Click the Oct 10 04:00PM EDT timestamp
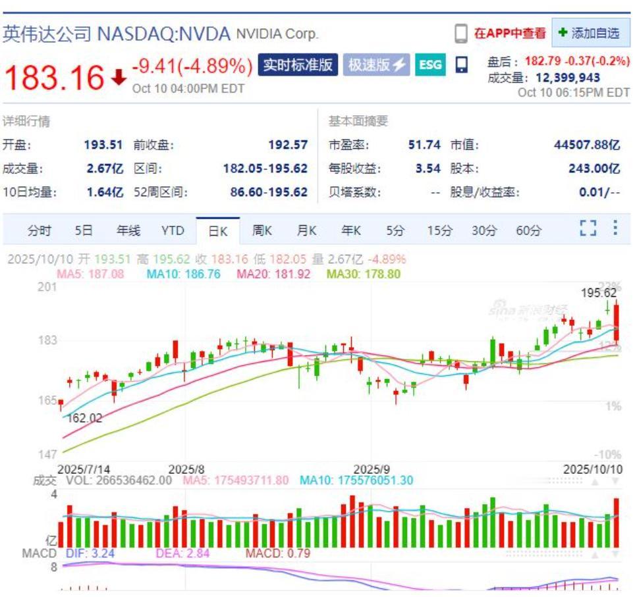Image resolution: width=635 pixels, height=597 pixels. (x=188, y=89)
